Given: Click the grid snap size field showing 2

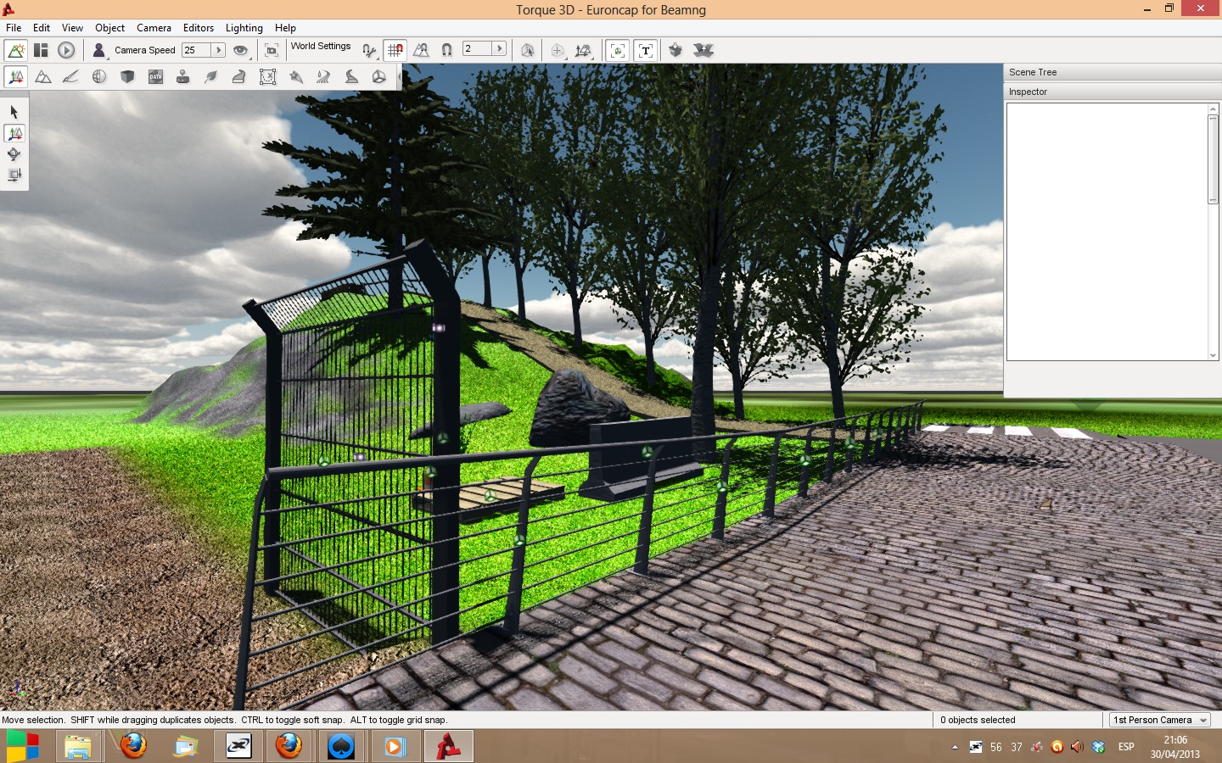Looking at the screenshot, I should click(477, 49).
